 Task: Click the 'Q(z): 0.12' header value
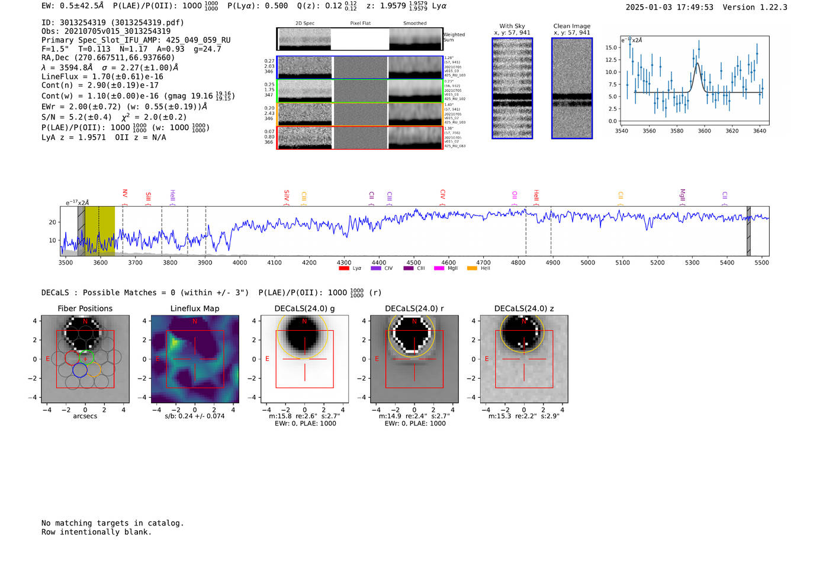point(320,6)
